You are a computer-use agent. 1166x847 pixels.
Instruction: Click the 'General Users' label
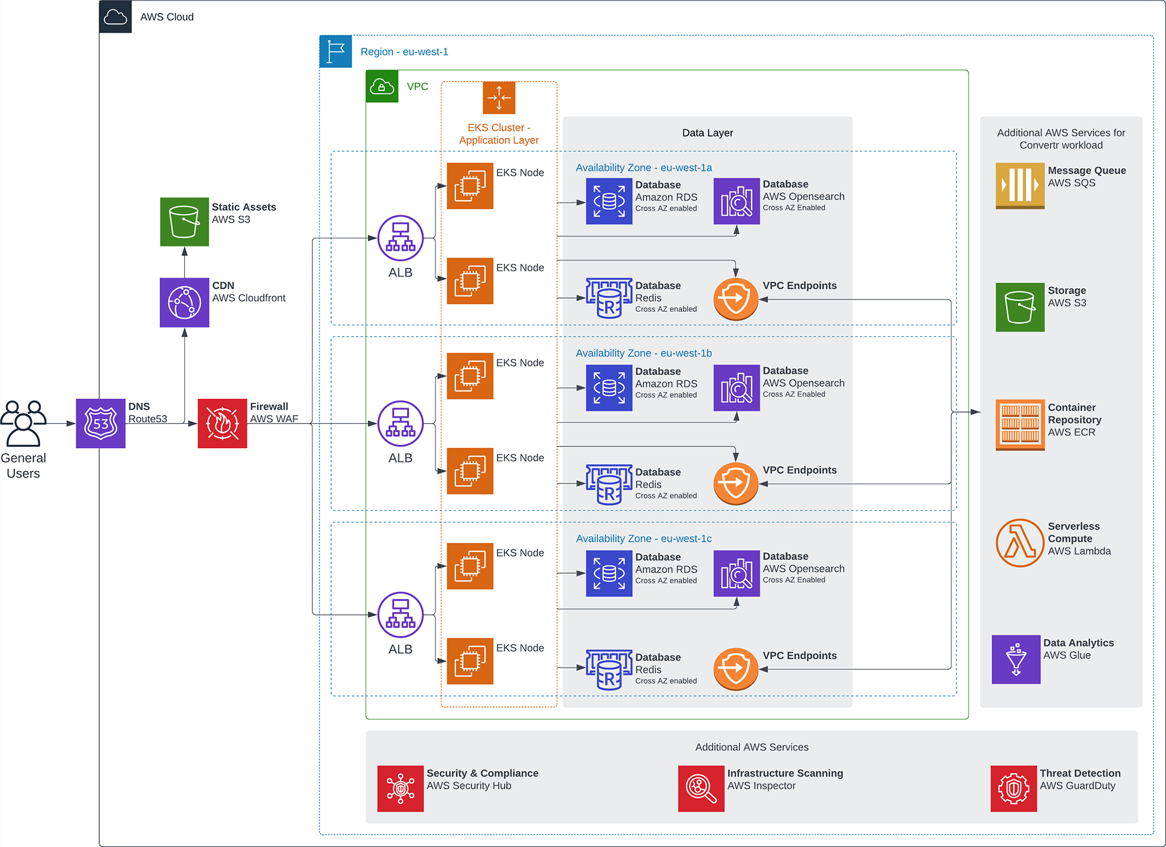23,466
